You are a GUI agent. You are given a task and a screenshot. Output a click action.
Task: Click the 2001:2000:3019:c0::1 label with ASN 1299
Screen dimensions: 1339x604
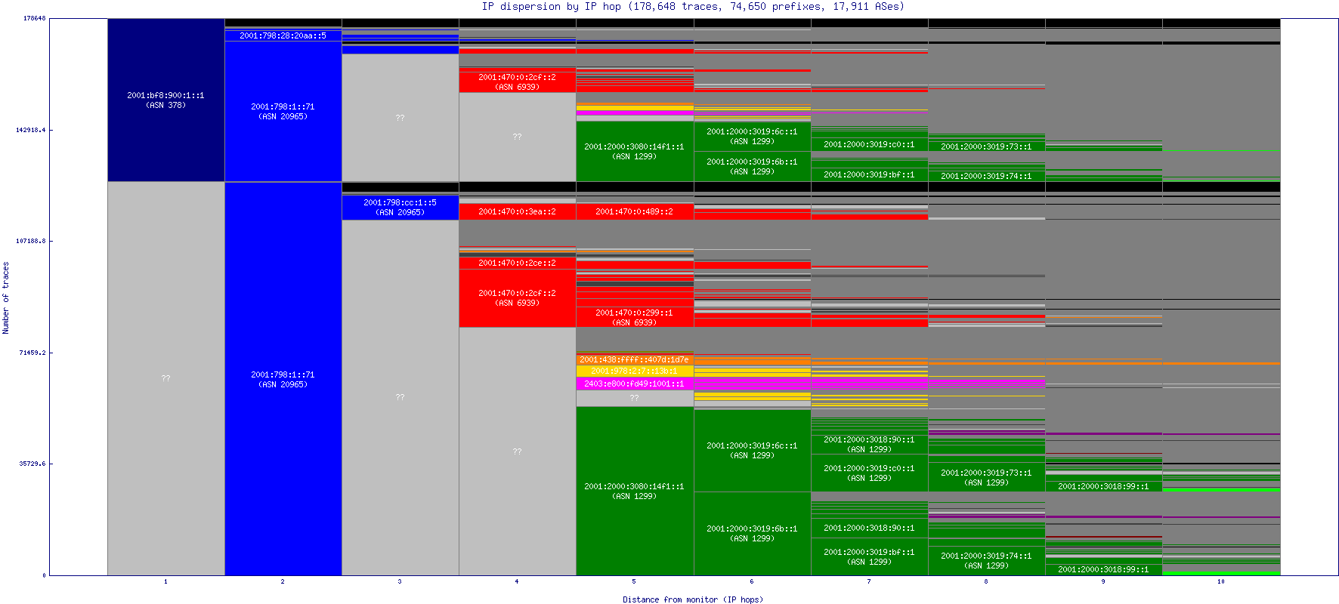point(869,473)
